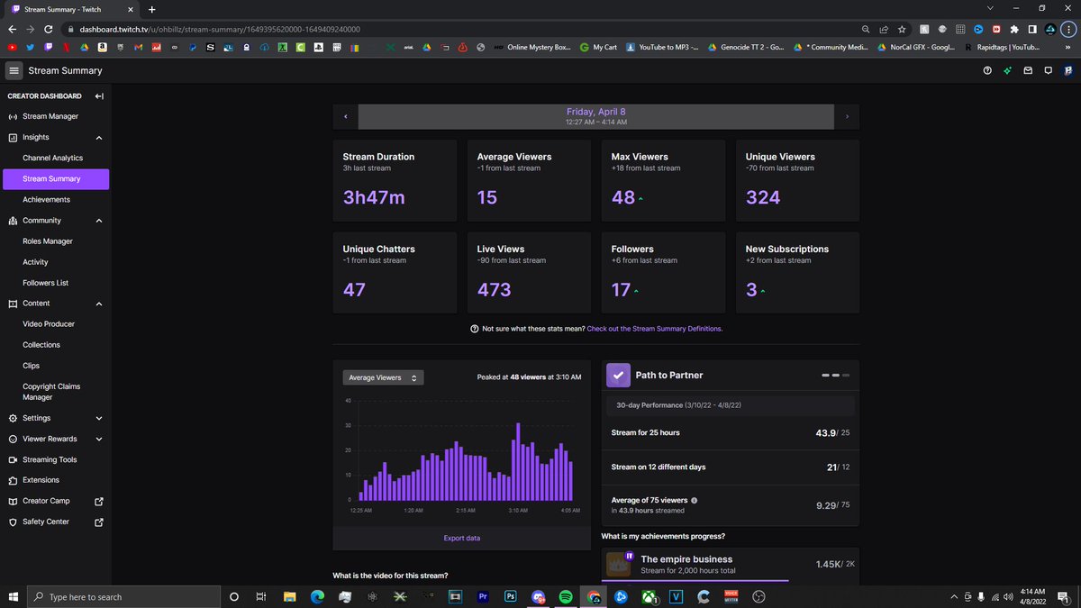Click the Type here to search box
This screenshot has width=1081, height=608.
123,597
